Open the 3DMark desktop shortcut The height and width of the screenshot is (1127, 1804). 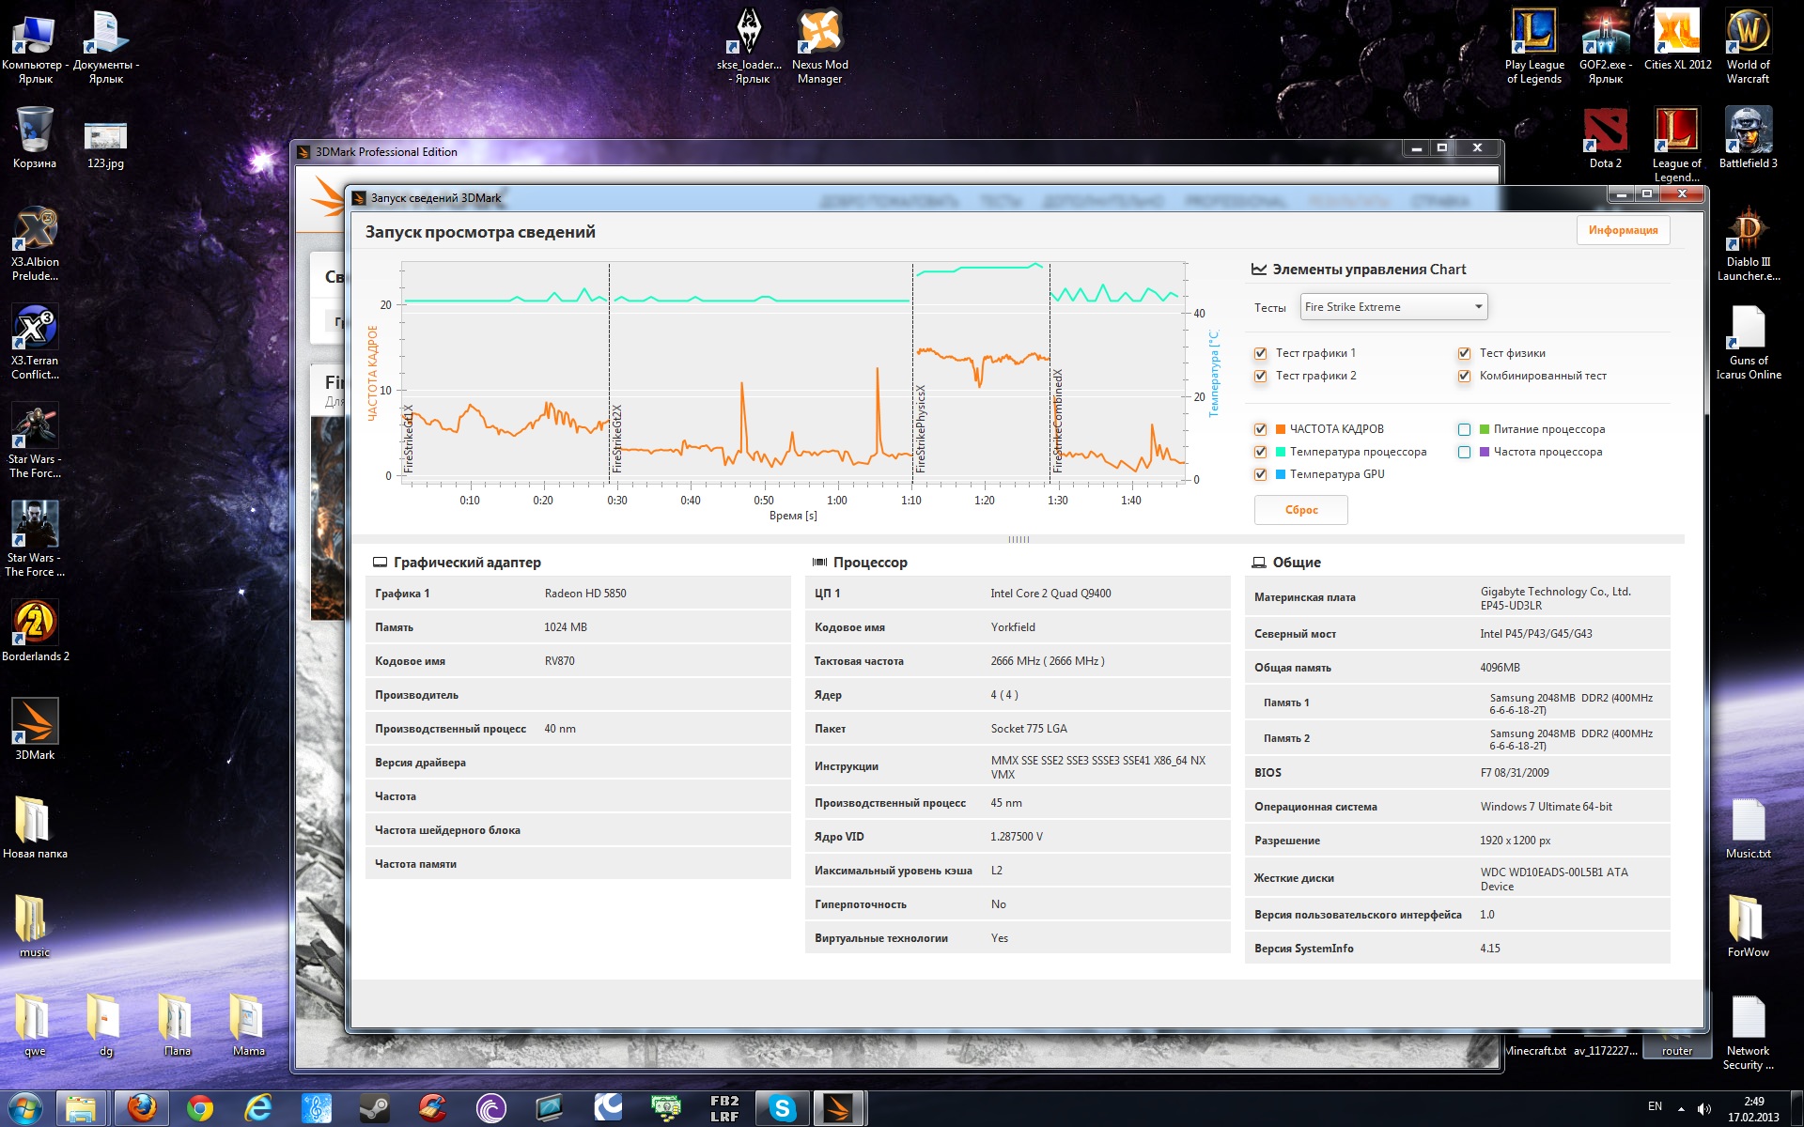point(35,729)
